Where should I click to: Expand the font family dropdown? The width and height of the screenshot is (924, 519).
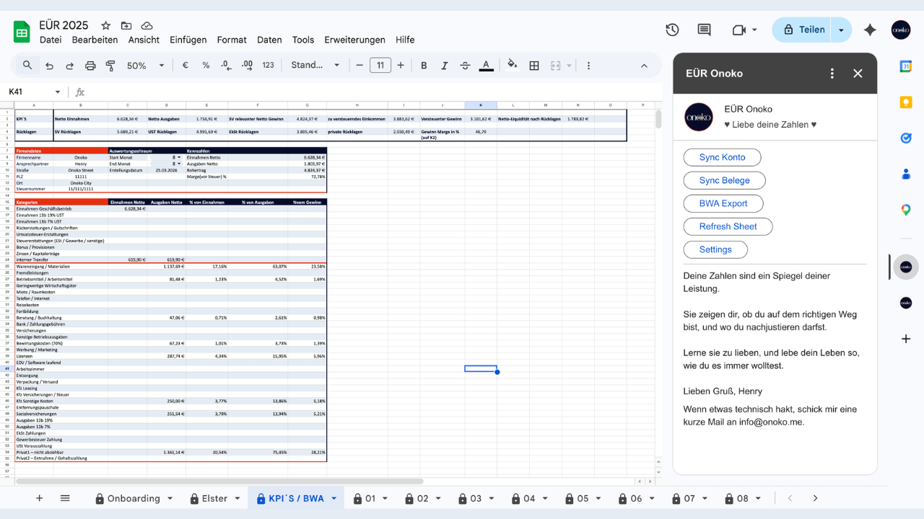click(315, 66)
